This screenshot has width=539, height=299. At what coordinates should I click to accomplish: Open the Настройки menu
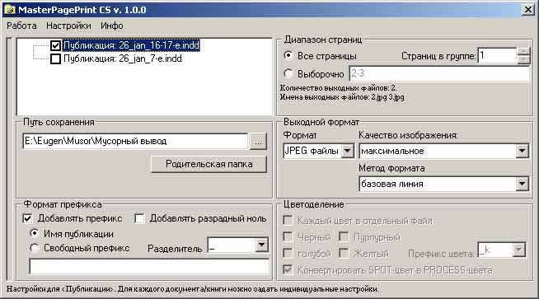[68, 26]
